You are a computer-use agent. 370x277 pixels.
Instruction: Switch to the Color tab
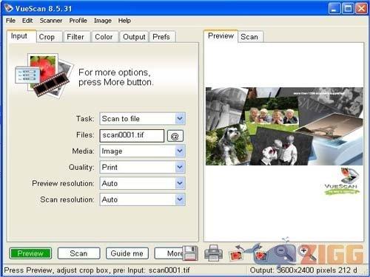105,37
